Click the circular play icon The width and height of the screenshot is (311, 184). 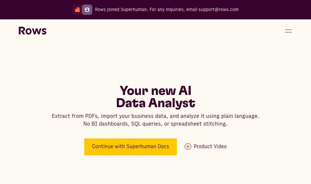click(188, 147)
